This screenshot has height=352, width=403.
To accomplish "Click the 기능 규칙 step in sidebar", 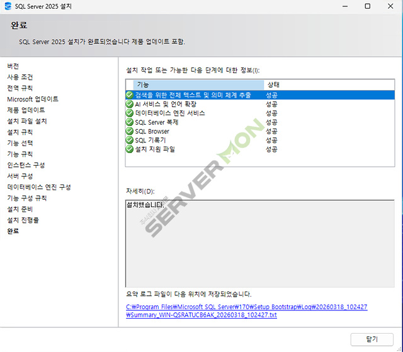I will coord(20,154).
